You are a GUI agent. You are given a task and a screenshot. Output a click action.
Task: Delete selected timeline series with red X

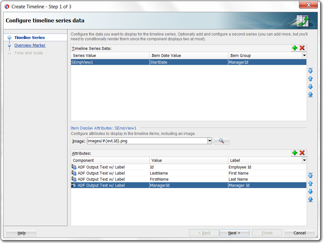point(302,48)
